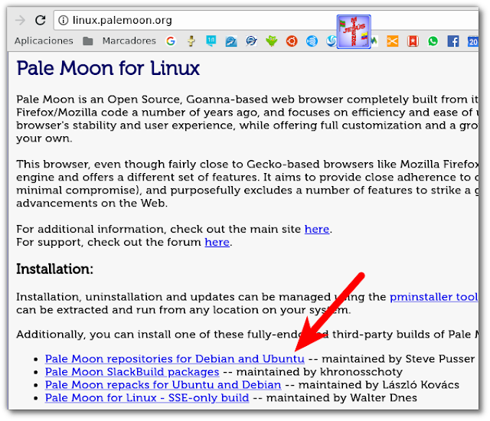Open Pale Moon SlackBuild packages link
The image size is (490, 421).
[132, 372]
